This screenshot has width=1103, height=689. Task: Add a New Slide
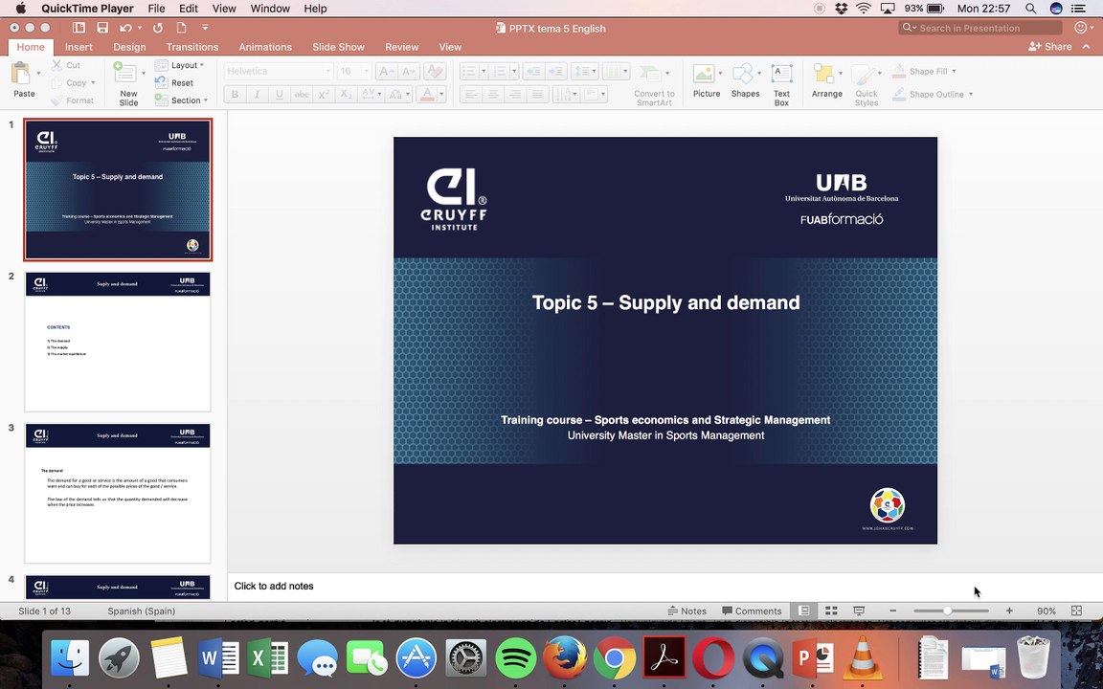(x=128, y=84)
